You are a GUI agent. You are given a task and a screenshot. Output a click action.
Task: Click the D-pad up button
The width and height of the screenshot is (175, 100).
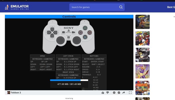pos(52,29)
